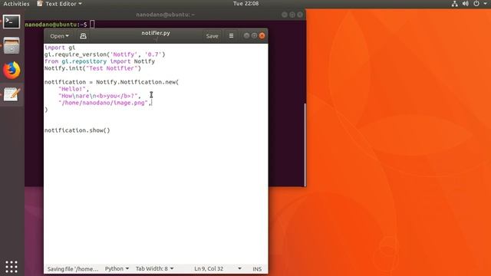The height and width of the screenshot is (276, 491).
Task: Expand the system menu arrow
Action: 485,4
